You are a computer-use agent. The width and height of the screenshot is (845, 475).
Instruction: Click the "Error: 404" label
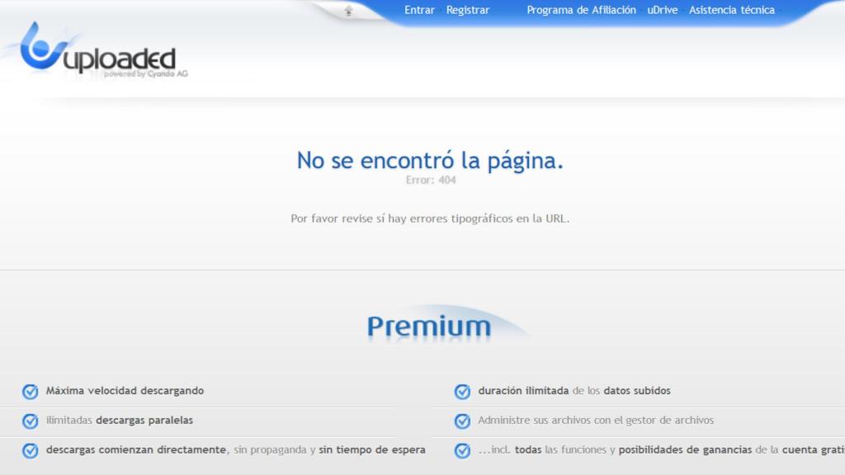[432, 178]
